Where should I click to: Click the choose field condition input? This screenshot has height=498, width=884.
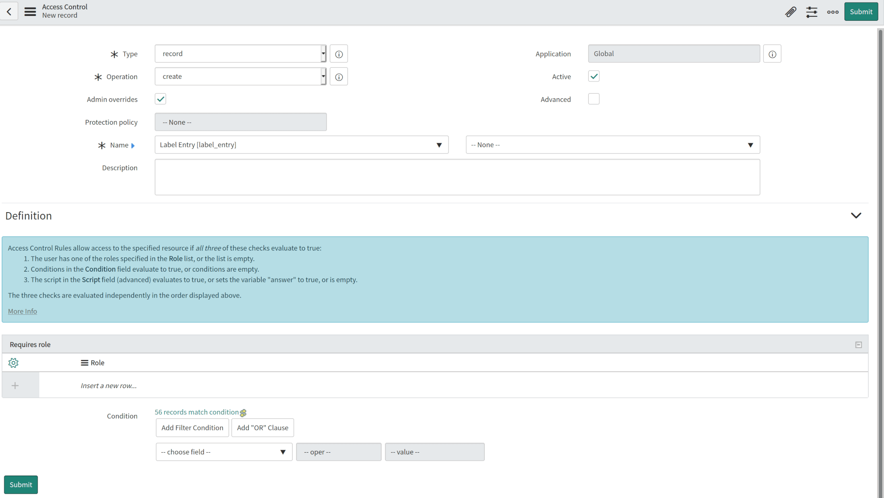click(x=223, y=451)
